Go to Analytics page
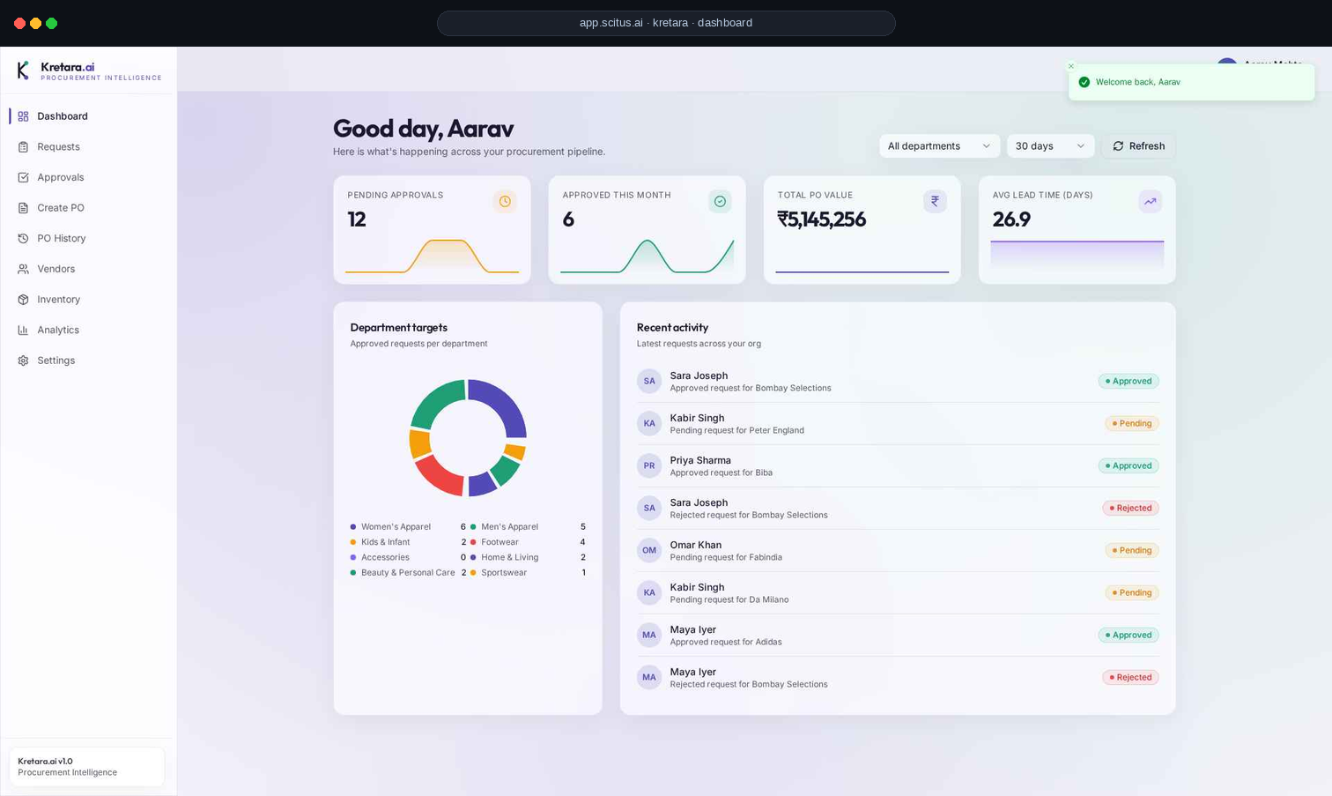This screenshot has height=796, width=1332. [88, 330]
